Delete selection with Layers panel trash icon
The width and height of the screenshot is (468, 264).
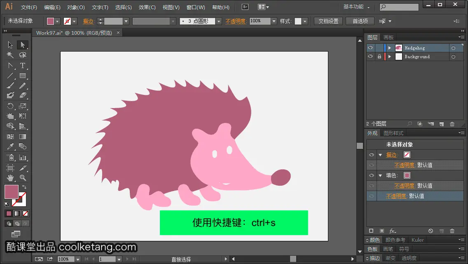452,124
